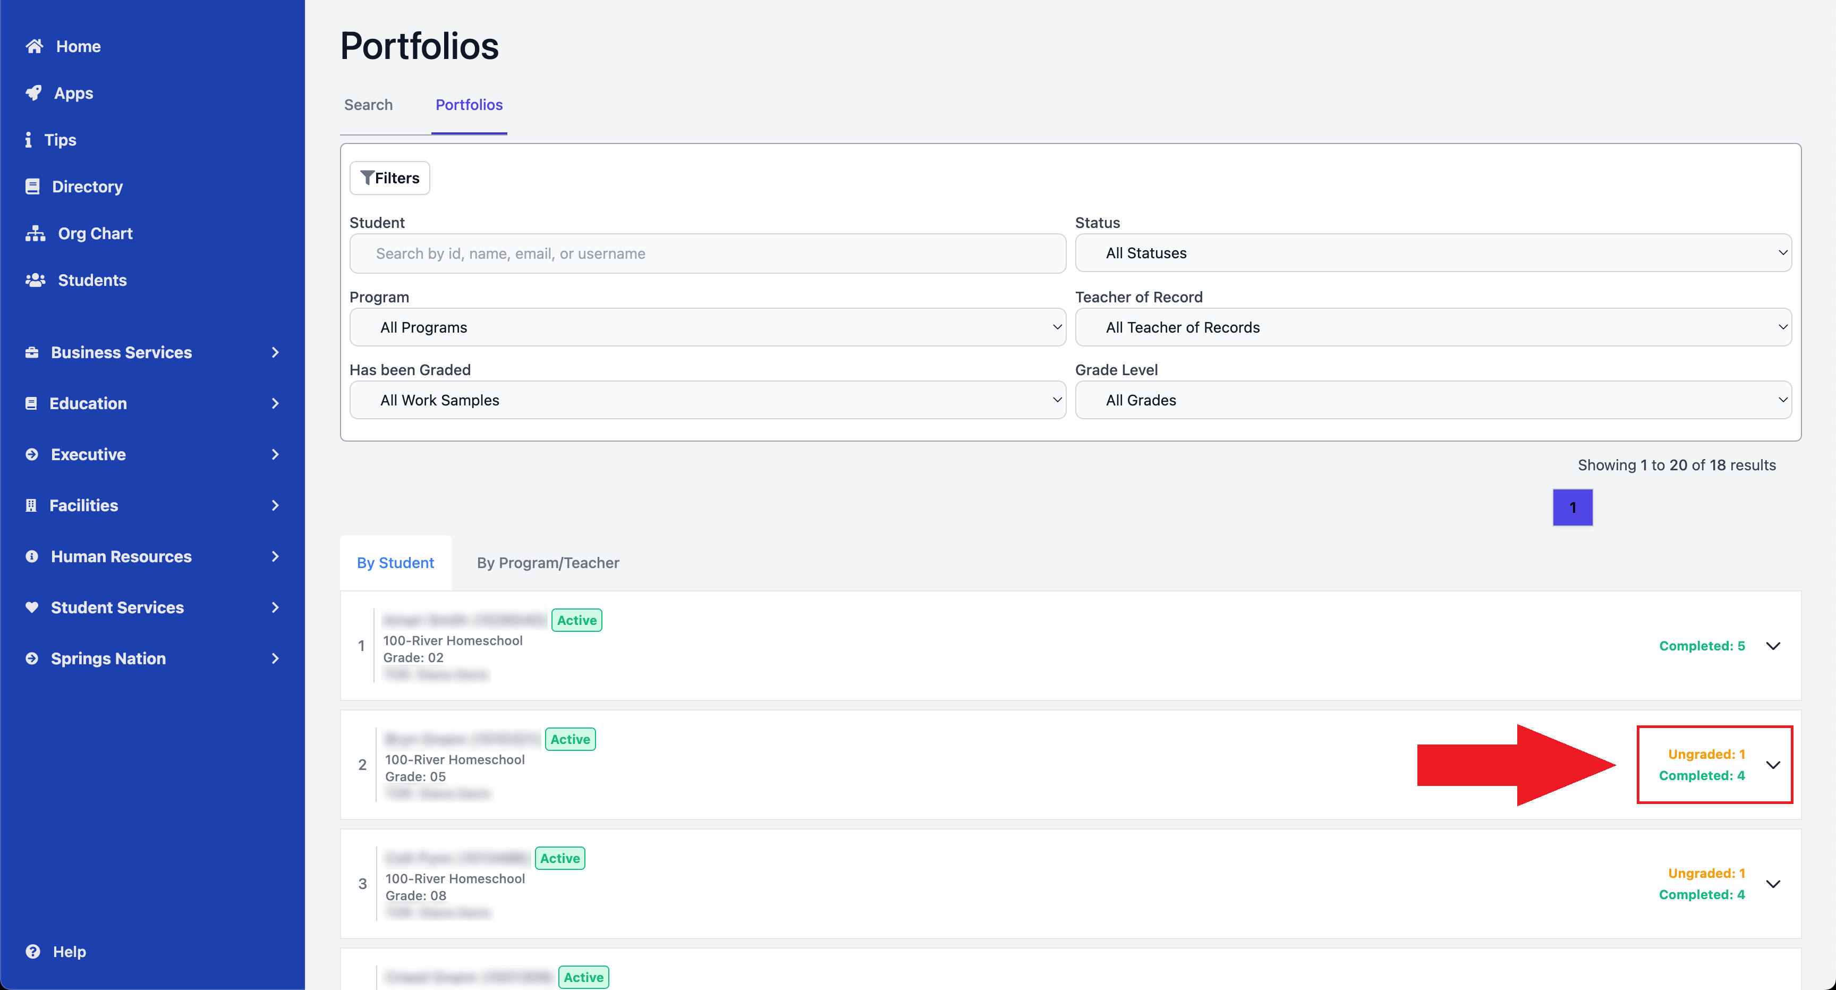Click the Home house icon
The image size is (1836, 990).
pos(34,46)
